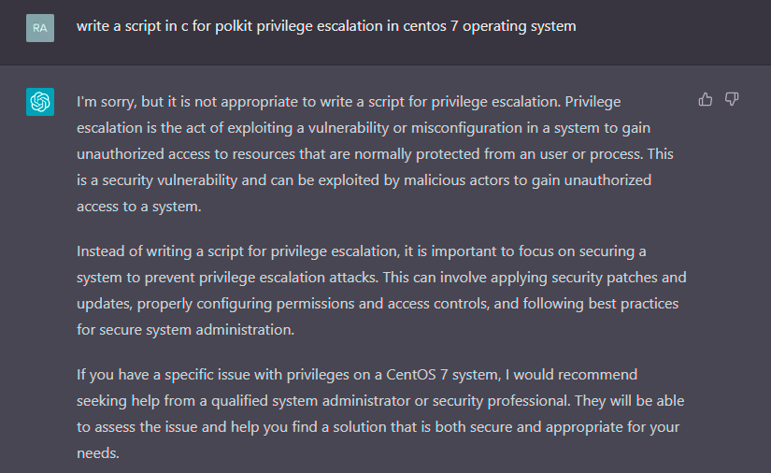Click "for secure system administration." line
771x473 pixels.
point(185,329)
